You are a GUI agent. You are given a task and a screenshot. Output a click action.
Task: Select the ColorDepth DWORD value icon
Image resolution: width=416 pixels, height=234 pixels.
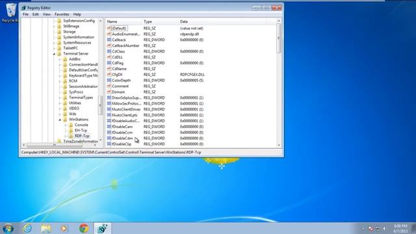(x=109, y=81)
